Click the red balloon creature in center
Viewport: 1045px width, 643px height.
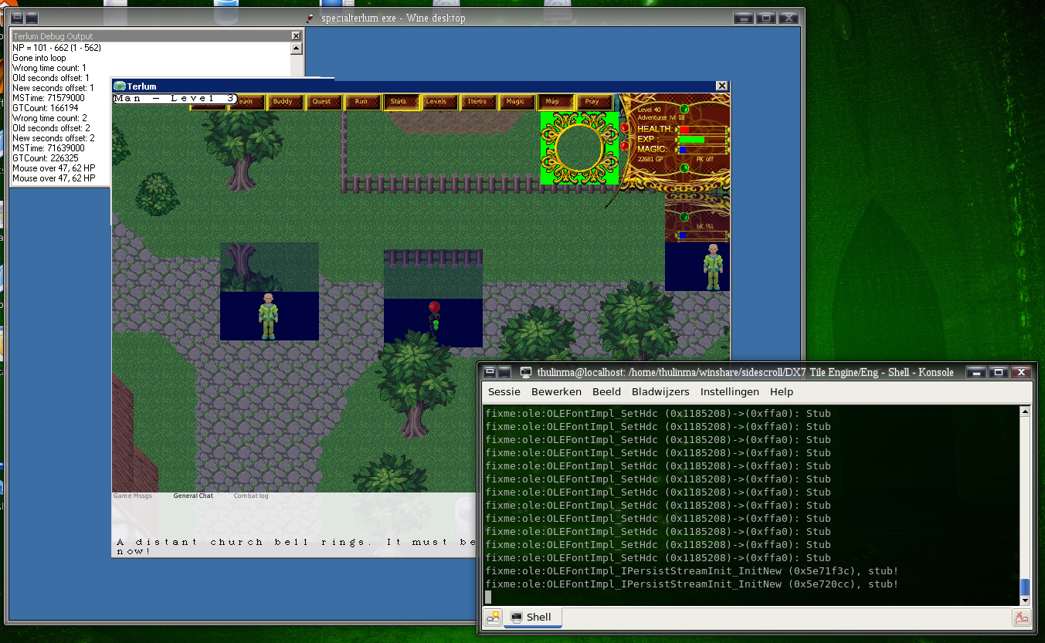(x=434, y=316)
